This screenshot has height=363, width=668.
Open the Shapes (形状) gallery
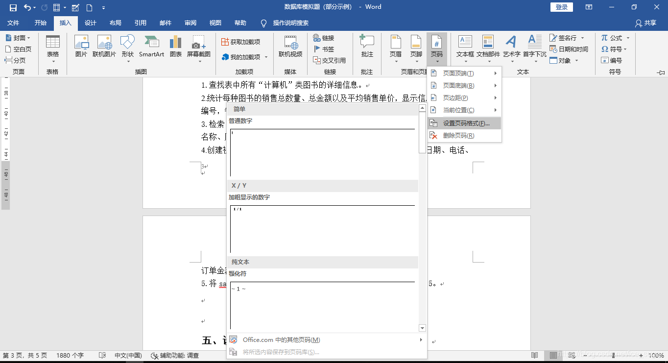pos(127,48)
